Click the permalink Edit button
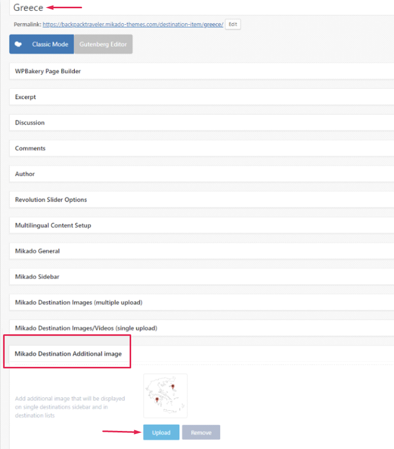The image size is (394, 449). tap(233, 24)
